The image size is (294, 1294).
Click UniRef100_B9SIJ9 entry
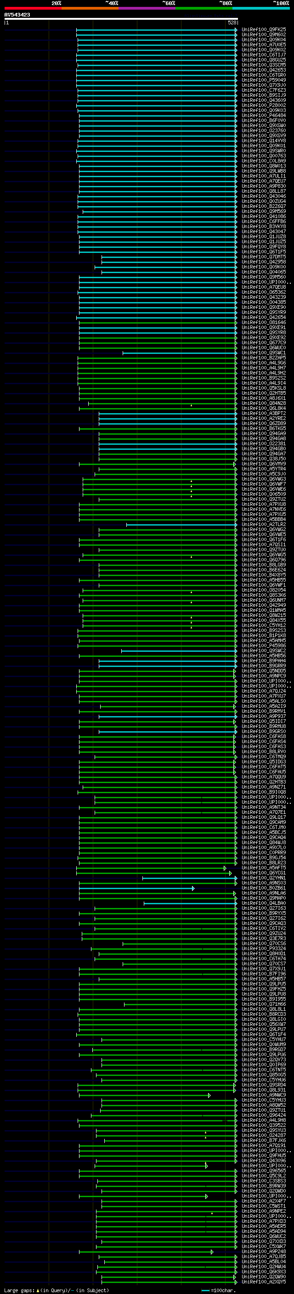pos(264,95)
